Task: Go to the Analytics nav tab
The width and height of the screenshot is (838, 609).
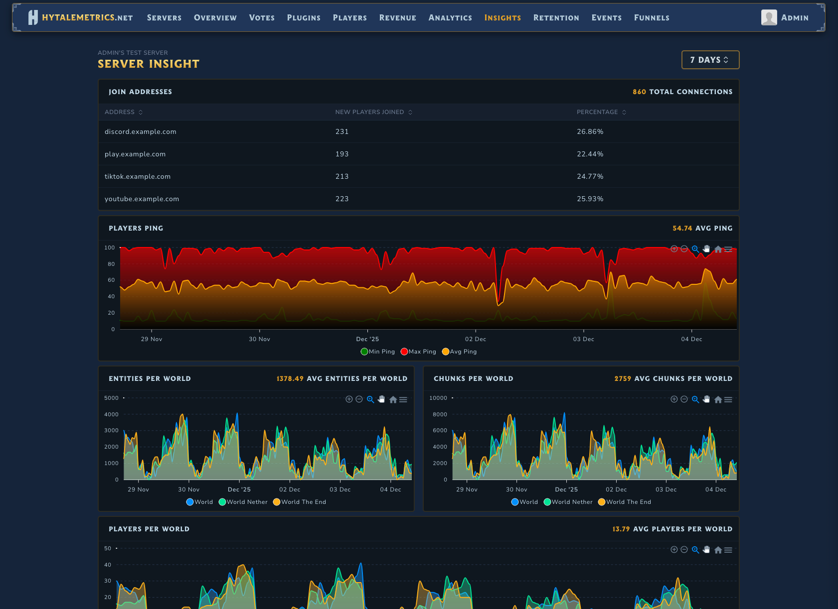Action: pos(450,17)
